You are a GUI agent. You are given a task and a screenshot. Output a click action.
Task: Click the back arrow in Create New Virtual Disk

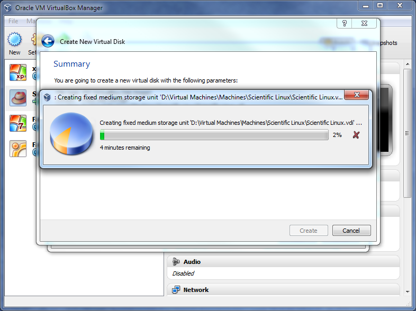48,41
